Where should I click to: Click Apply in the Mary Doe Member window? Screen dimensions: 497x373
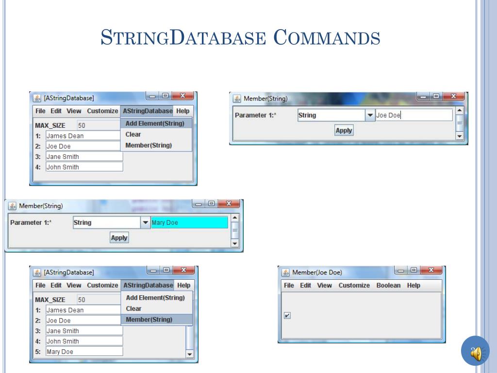(x=119, y=237)
